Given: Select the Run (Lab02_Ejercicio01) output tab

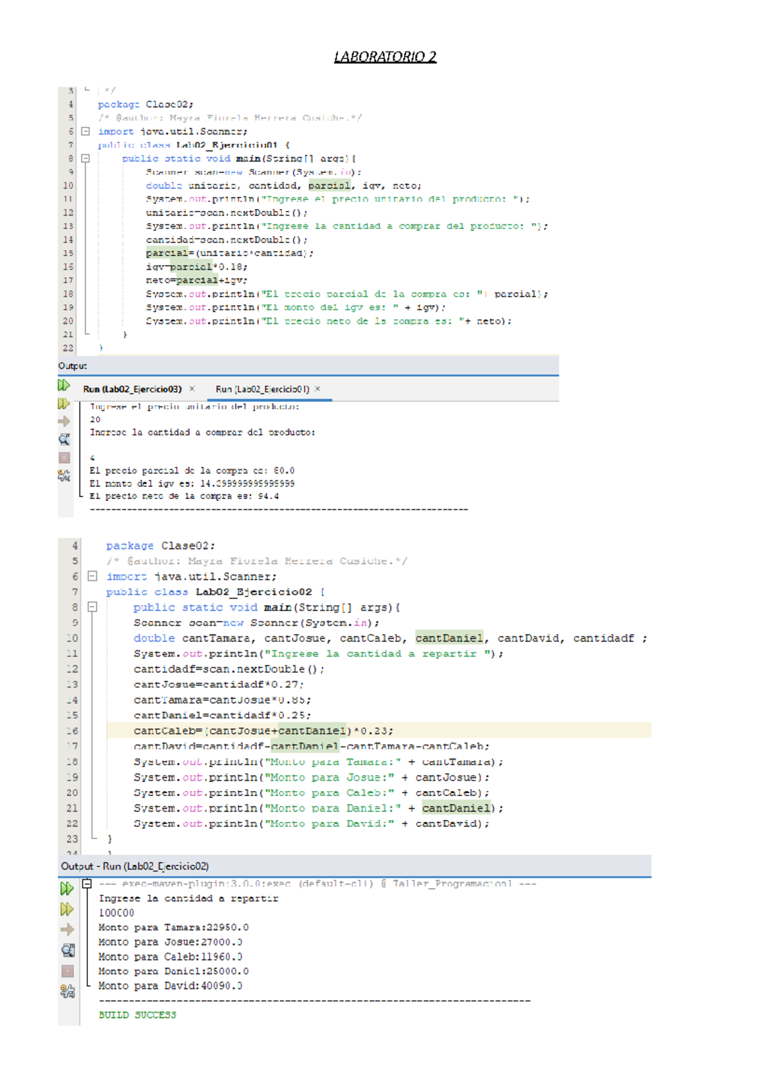Looking at the screenshot, I should click(262, 389).
